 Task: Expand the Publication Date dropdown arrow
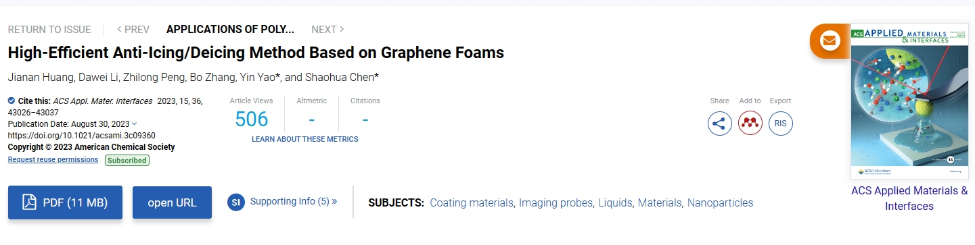[x=134, y=124]
